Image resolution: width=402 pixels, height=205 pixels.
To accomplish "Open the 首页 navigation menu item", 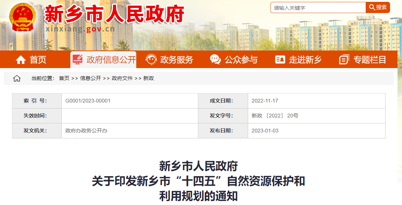I will click(38, 59).
